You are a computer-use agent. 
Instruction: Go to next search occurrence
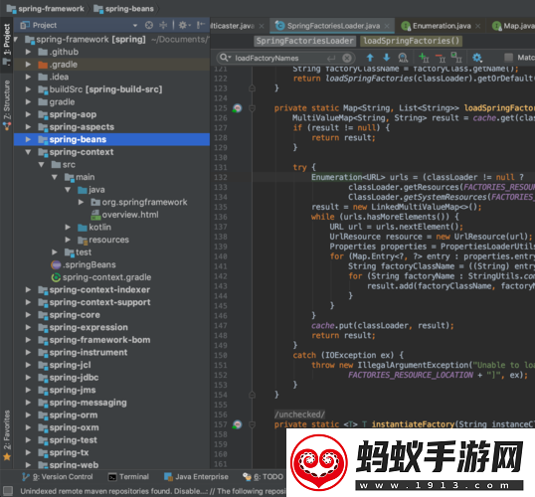pyautogui.click(x=387, y=58)
